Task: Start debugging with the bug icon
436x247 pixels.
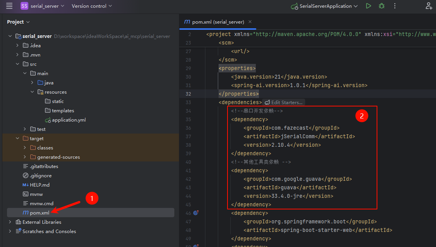Action: point(382,6)
